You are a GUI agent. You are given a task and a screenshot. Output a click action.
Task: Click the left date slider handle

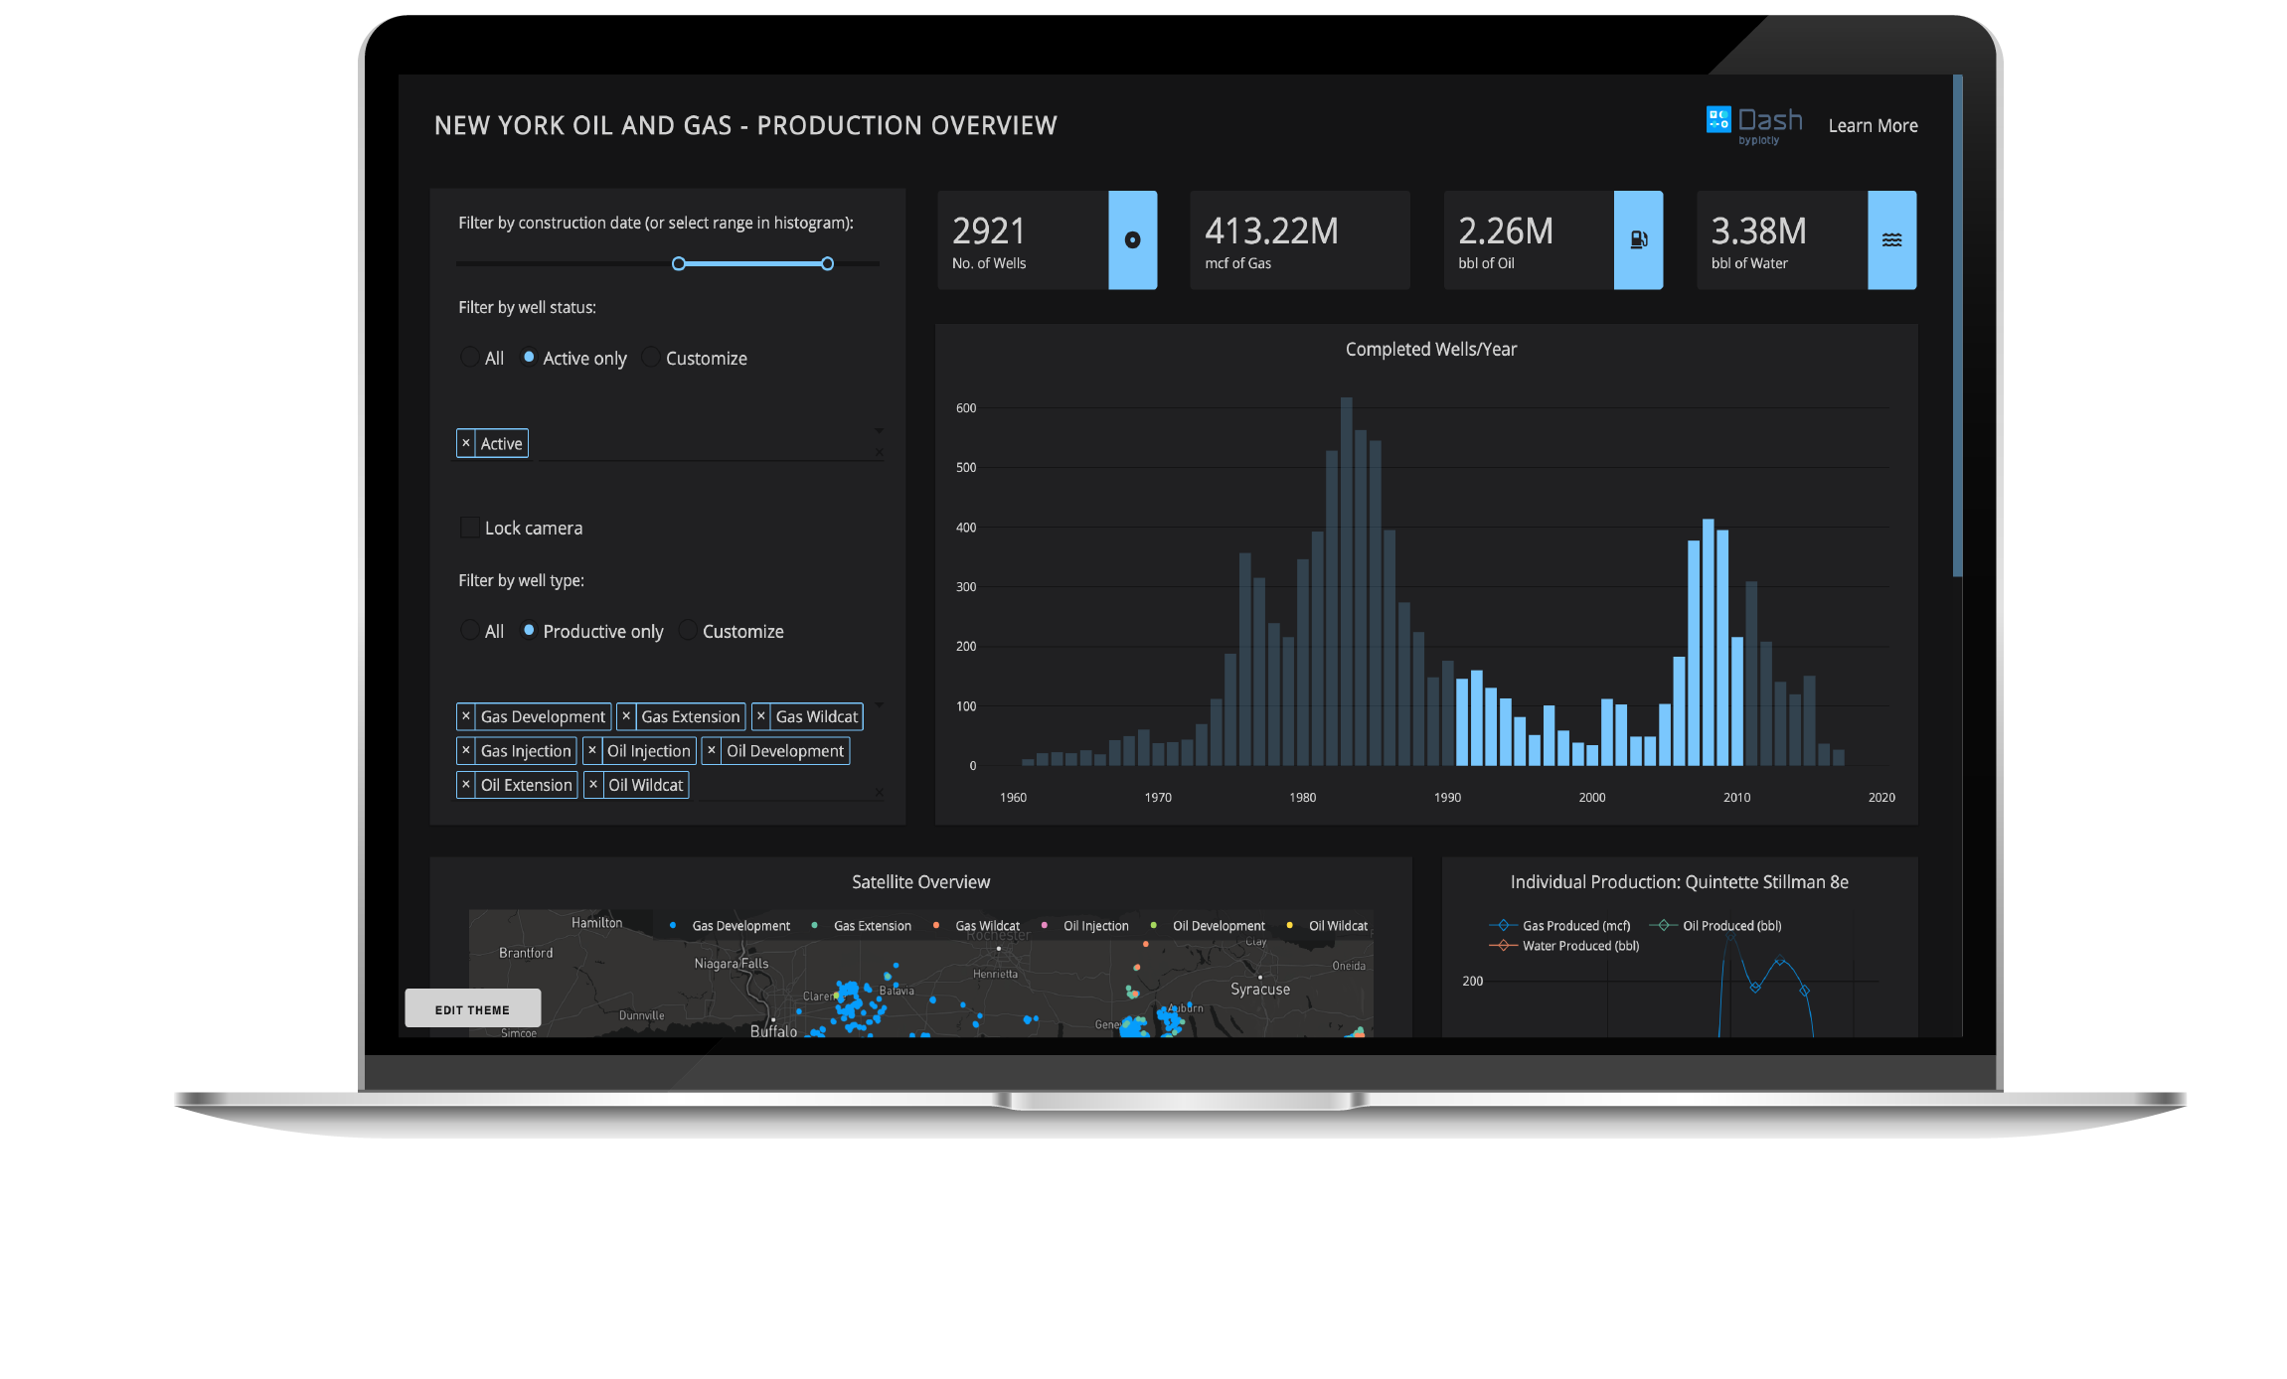click(679, 263)
